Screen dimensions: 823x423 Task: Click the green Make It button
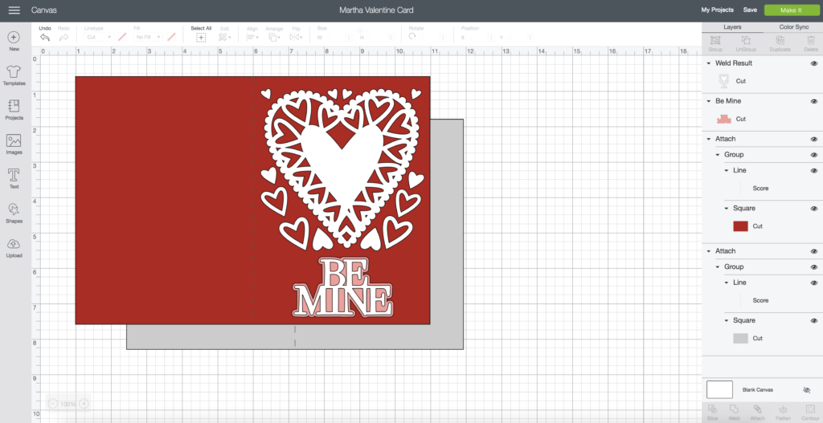(x=792, y=10)
